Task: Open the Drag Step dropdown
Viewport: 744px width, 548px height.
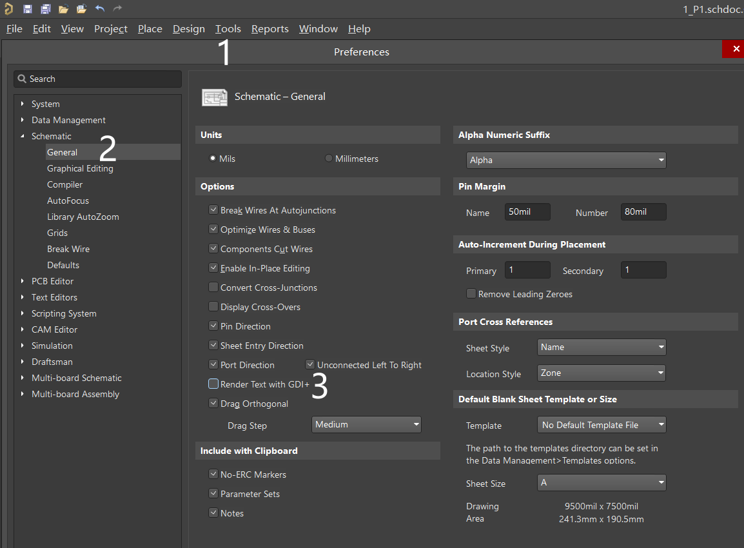Action: click(366, 424)
